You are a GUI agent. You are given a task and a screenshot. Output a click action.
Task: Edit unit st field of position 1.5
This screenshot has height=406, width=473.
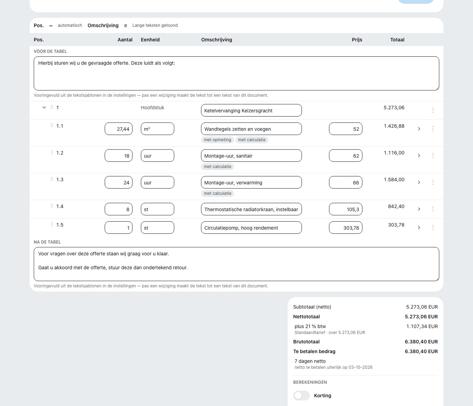click(x=158, y=228)
